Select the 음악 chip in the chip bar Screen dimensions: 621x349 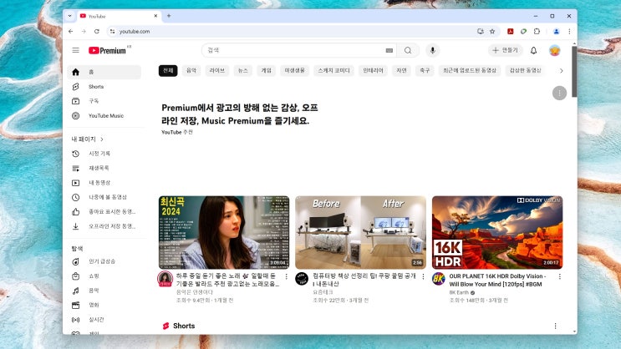[x=191, y=70]
